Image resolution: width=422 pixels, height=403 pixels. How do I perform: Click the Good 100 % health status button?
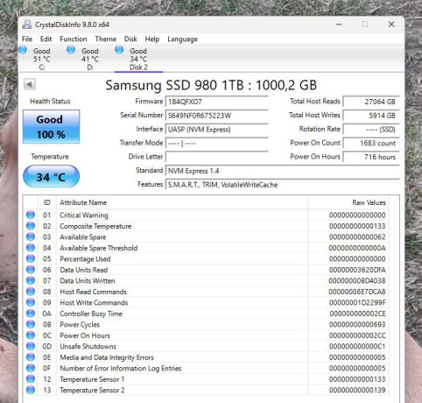(51, 127)
